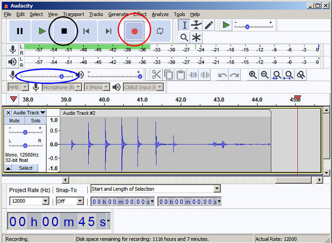Toggle the Loop playback button
Image resolution: width=332 pixels, height=243 pixels.
tap(160, 31)
